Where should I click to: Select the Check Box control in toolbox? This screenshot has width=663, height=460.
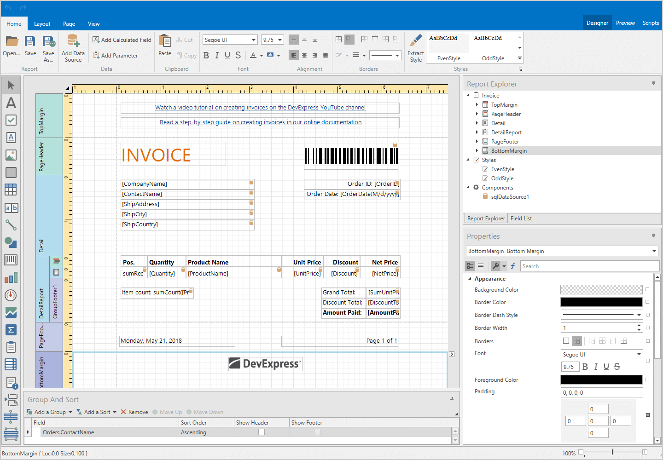11,120
